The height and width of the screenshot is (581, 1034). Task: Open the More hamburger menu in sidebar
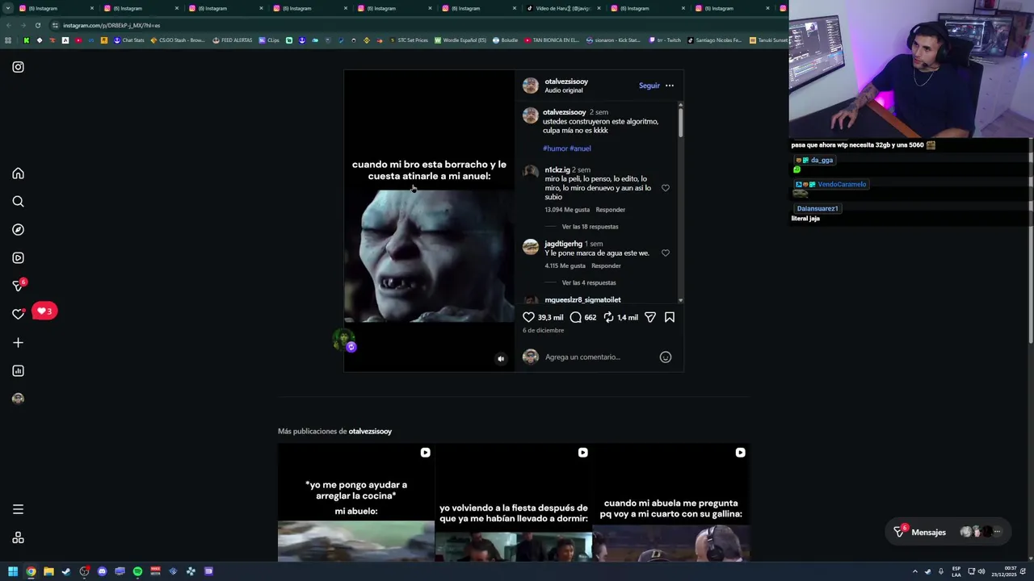click(x=18, y=509)
